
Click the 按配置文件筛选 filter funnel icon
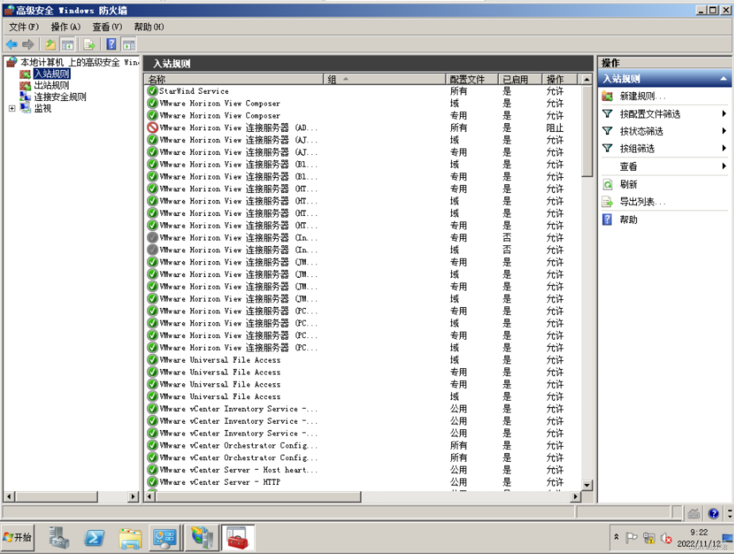click(607, 114)
